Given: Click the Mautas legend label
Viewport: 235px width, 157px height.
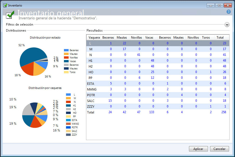Looking at the screenshot, I should tap(73, 54).
